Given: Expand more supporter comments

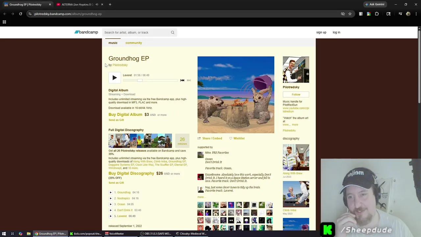Looking at the screenshot, I should (201, 197).
